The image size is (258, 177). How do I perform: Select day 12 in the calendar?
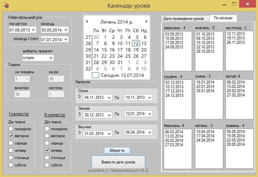[136, 43]
